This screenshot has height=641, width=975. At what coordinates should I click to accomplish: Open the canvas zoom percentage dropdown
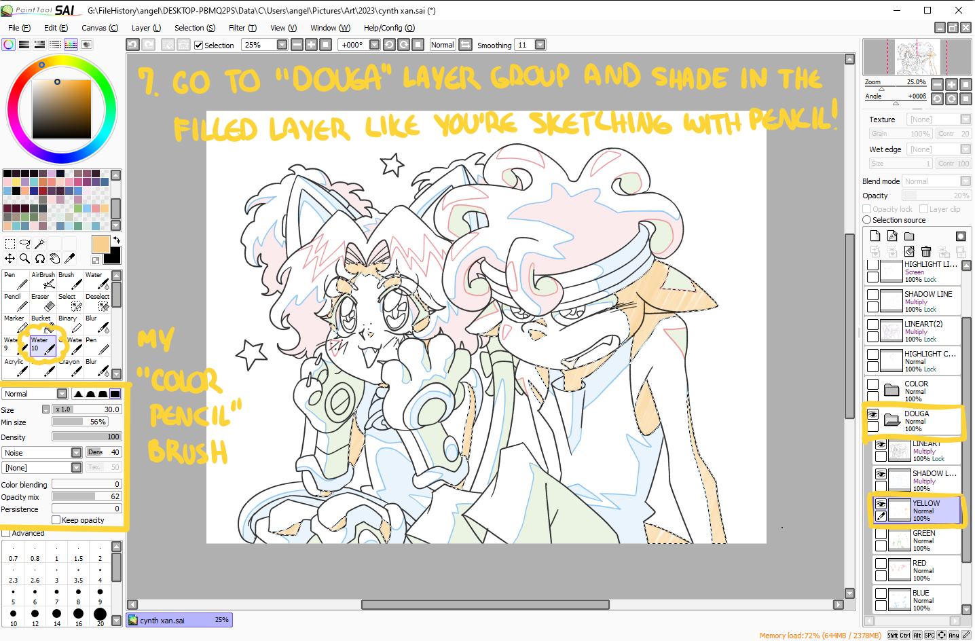(282, 45)
